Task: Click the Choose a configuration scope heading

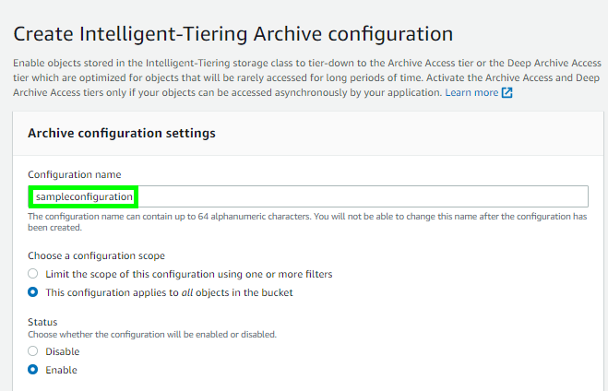Action: [x=96, y=255]
